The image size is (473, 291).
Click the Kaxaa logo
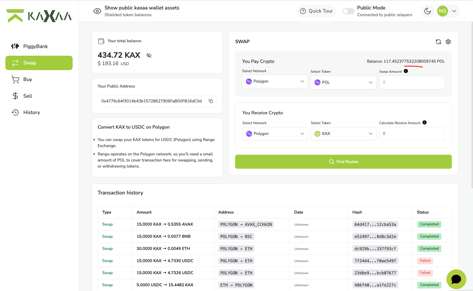[x=39, y=16]
